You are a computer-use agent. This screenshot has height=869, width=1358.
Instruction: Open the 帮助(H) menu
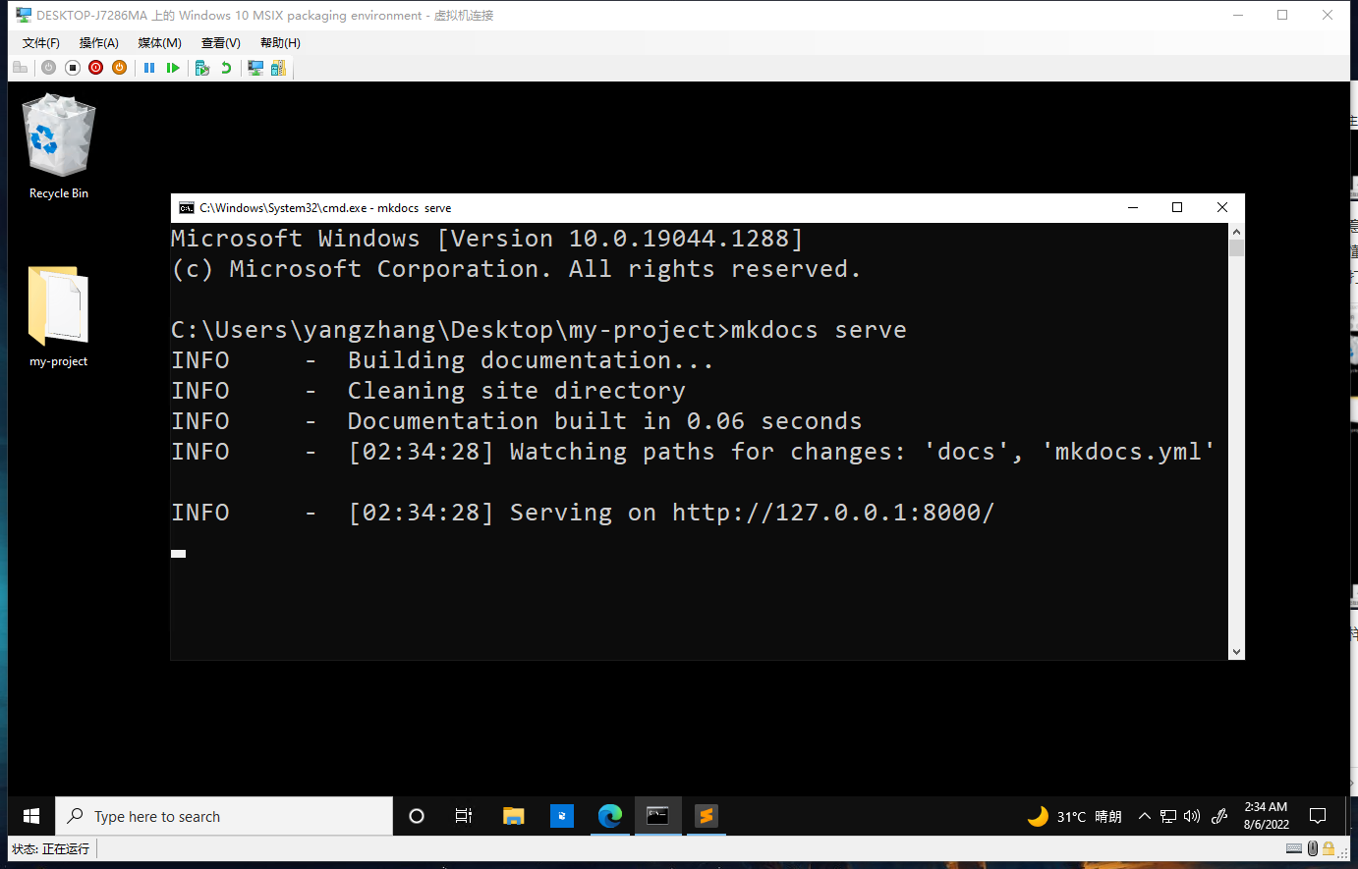point(280,43)
